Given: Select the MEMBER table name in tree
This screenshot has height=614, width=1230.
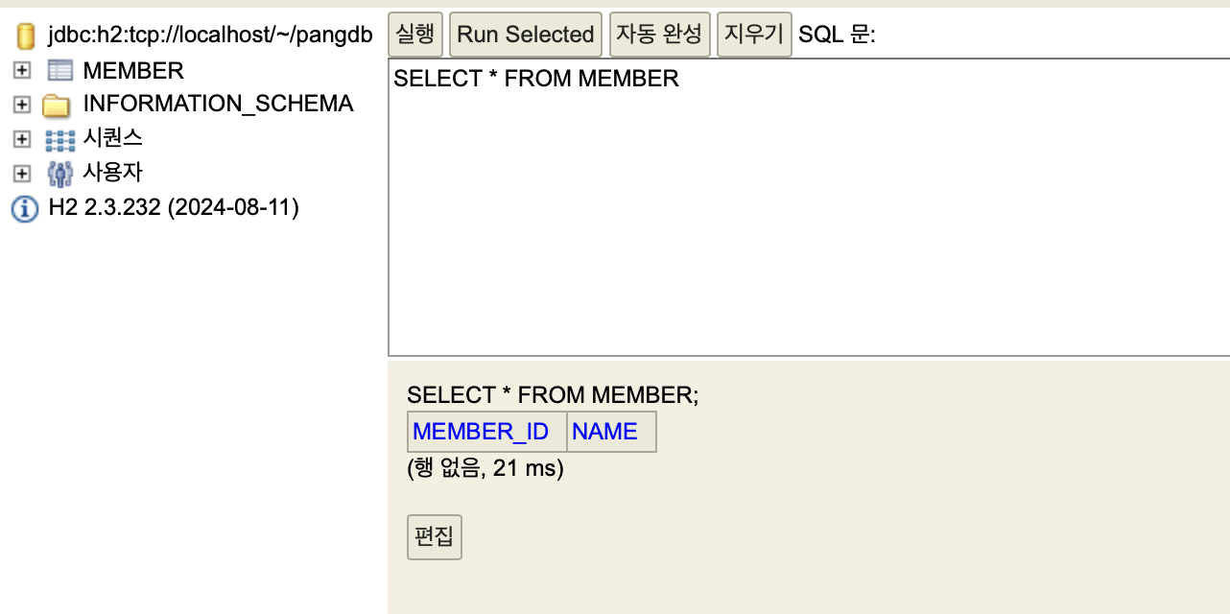Looking at the screenshot, I should 133,71.
